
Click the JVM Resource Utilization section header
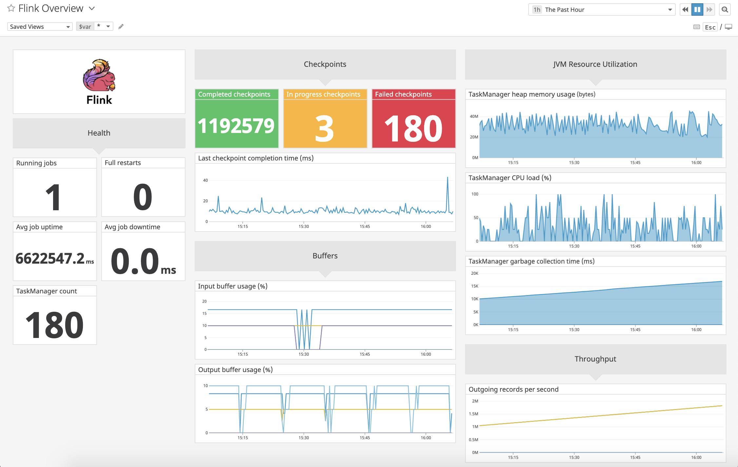tap(595, 64)
